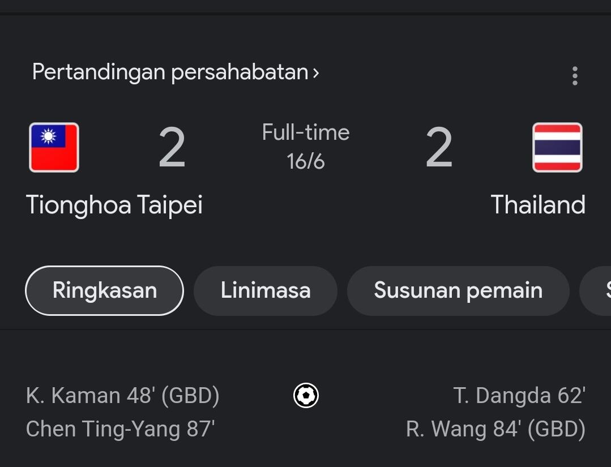Tap the Full-time match status text

point(306,133)
